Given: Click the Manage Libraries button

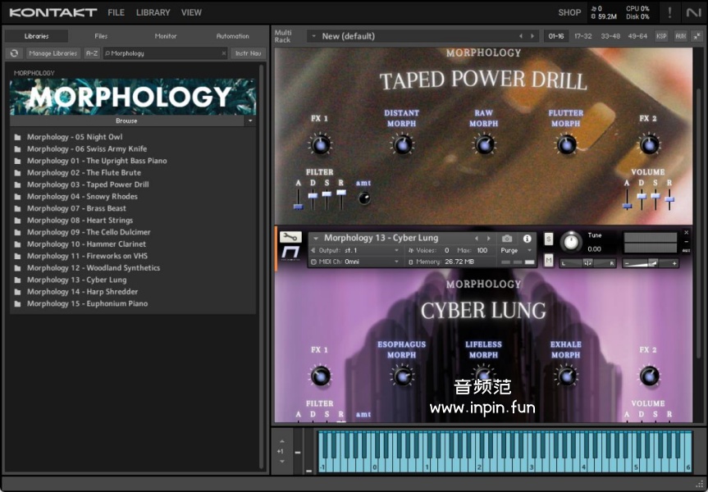Looking at the screenshot, I should 53,53.
